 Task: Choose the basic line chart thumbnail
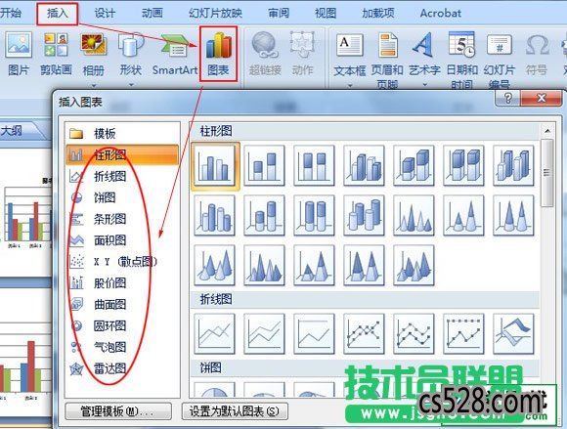(x=215, y=333)
